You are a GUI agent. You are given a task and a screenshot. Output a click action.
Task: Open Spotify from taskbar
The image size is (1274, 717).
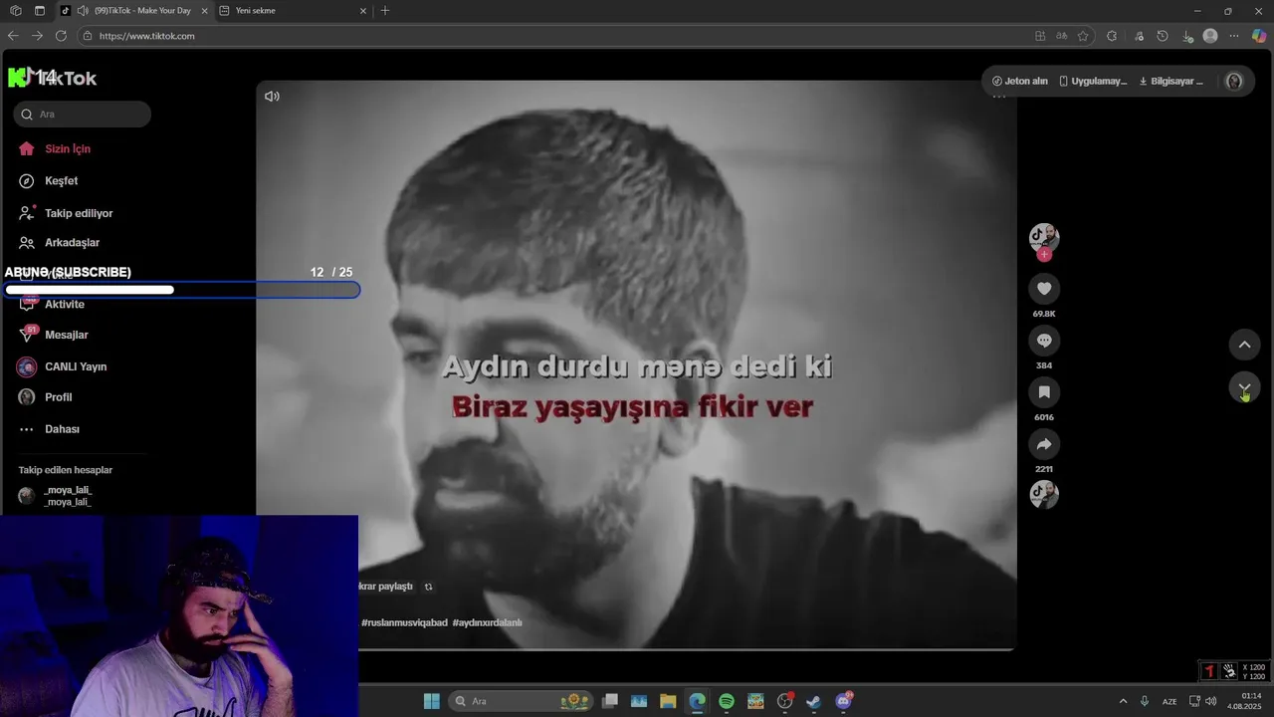pyautogui.click(x=727, y=701)
